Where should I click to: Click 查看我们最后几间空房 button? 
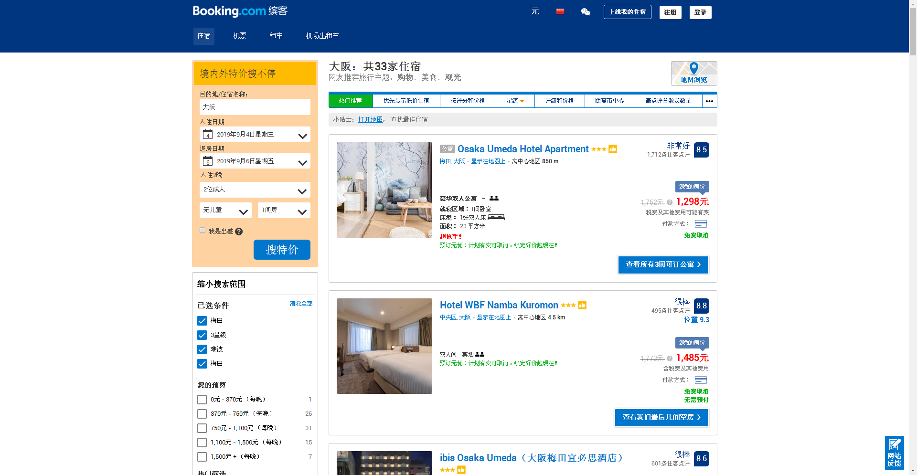tap(661, 417)
